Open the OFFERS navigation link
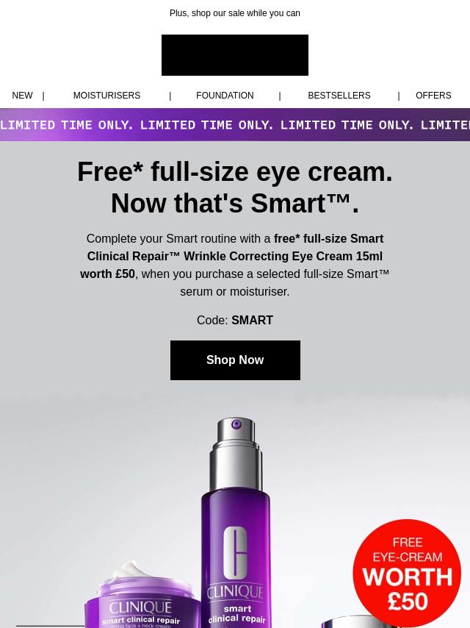The image size is (470, 628). point(433,96)
